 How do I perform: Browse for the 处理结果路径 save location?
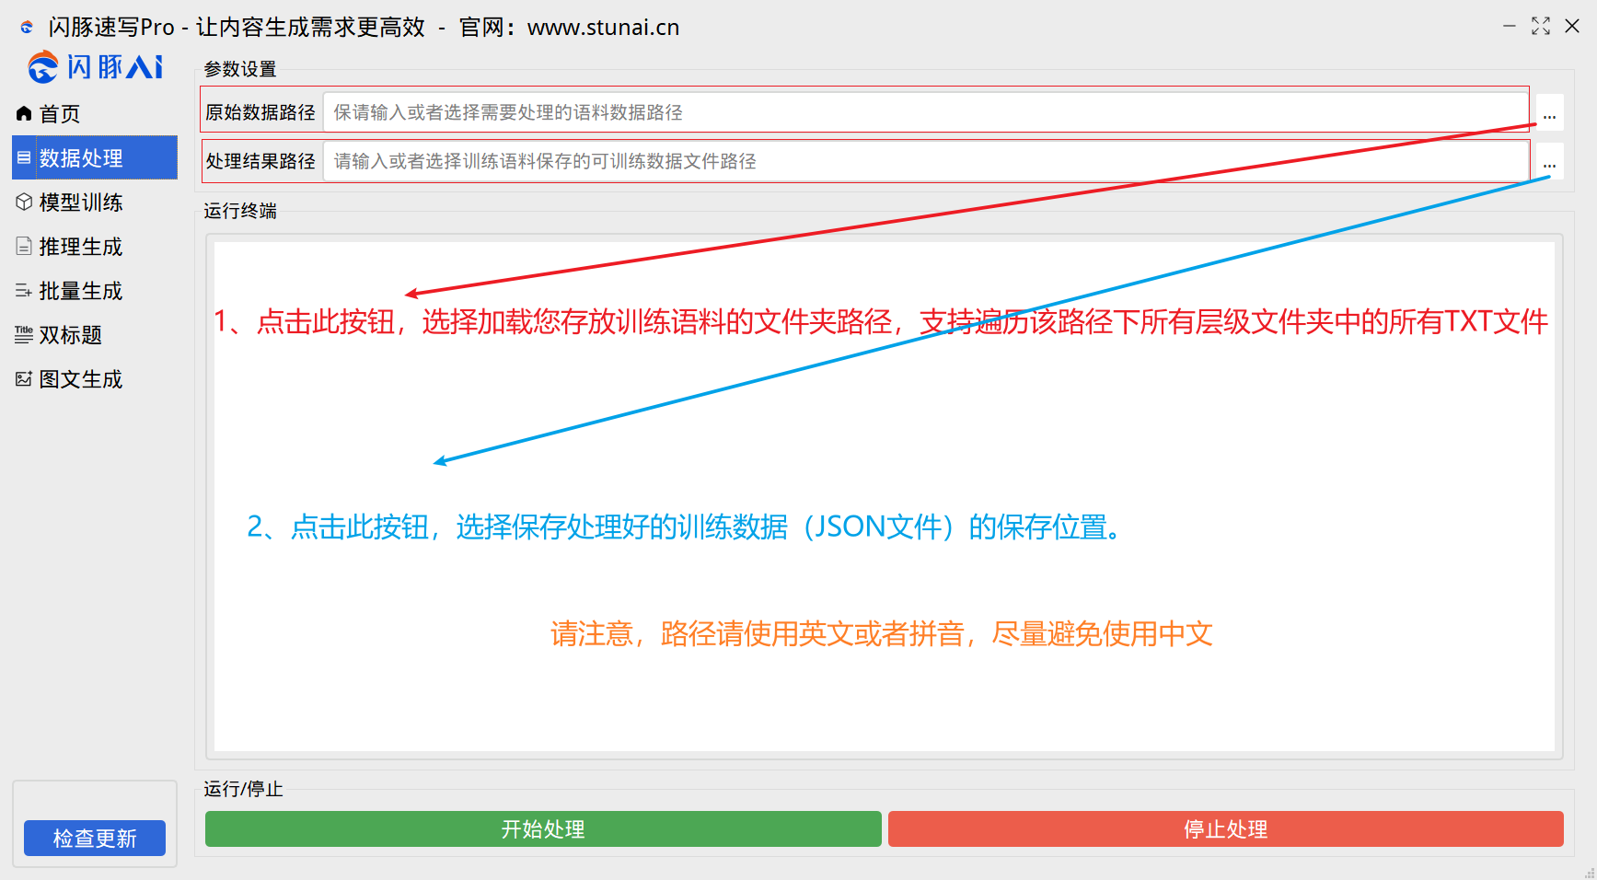pos(1550,162)
